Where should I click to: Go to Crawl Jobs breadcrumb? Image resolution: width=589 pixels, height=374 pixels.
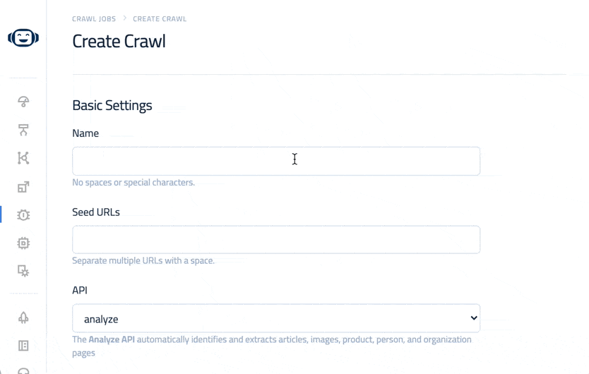pyautogui.click(x=94, y=19)
